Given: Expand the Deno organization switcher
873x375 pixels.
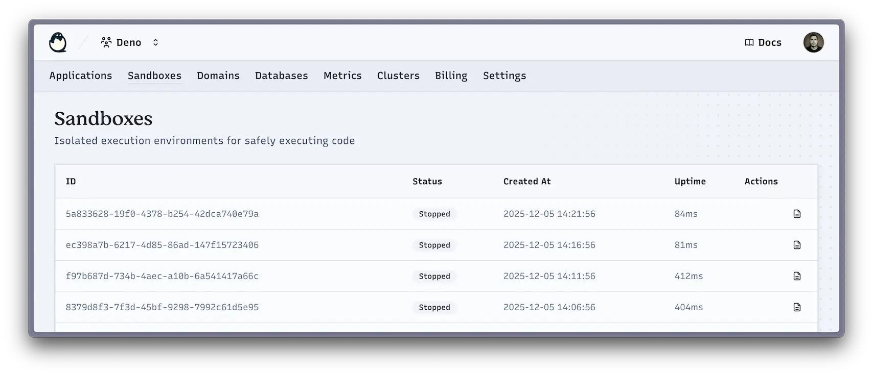Looking at the screenshot, I should pos(155,42).
